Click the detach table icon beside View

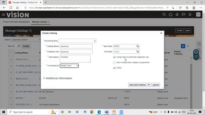coord(19,46)
